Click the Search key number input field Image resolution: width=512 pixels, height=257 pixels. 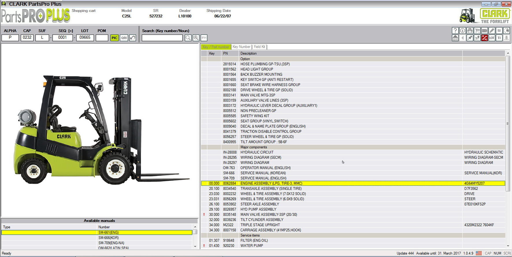162,38
